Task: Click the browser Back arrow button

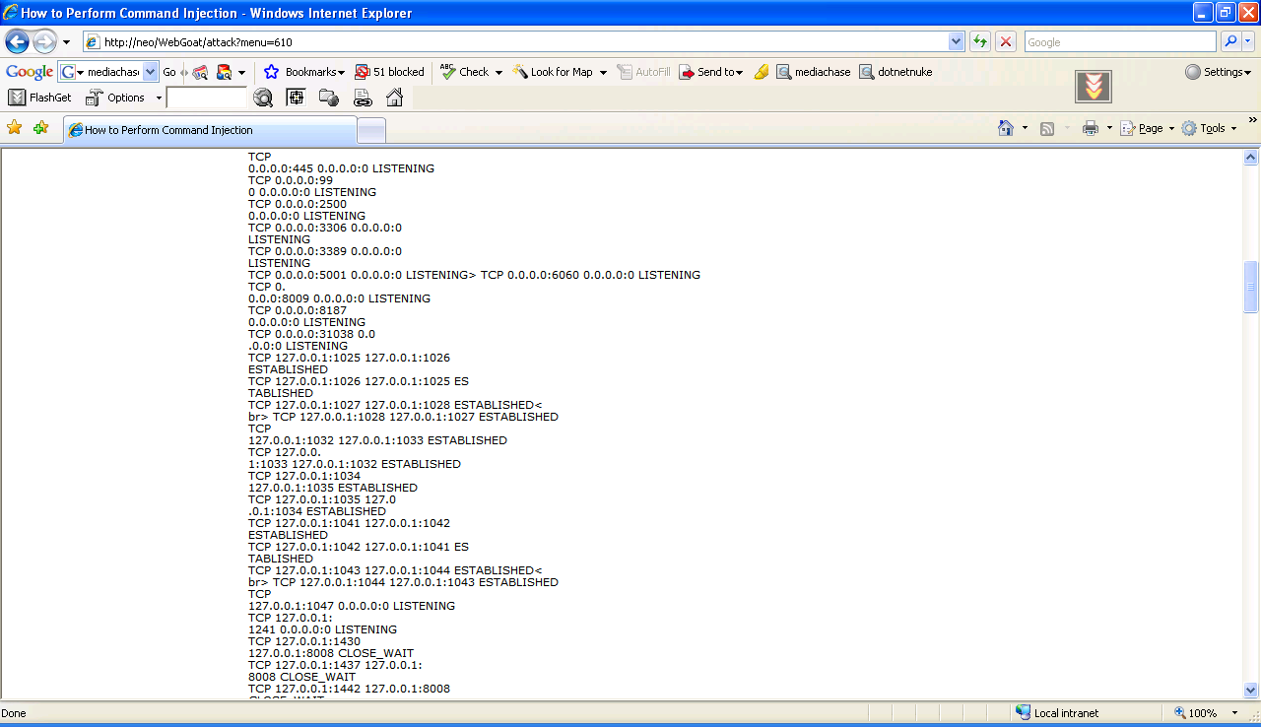Action: coord(17,42)
